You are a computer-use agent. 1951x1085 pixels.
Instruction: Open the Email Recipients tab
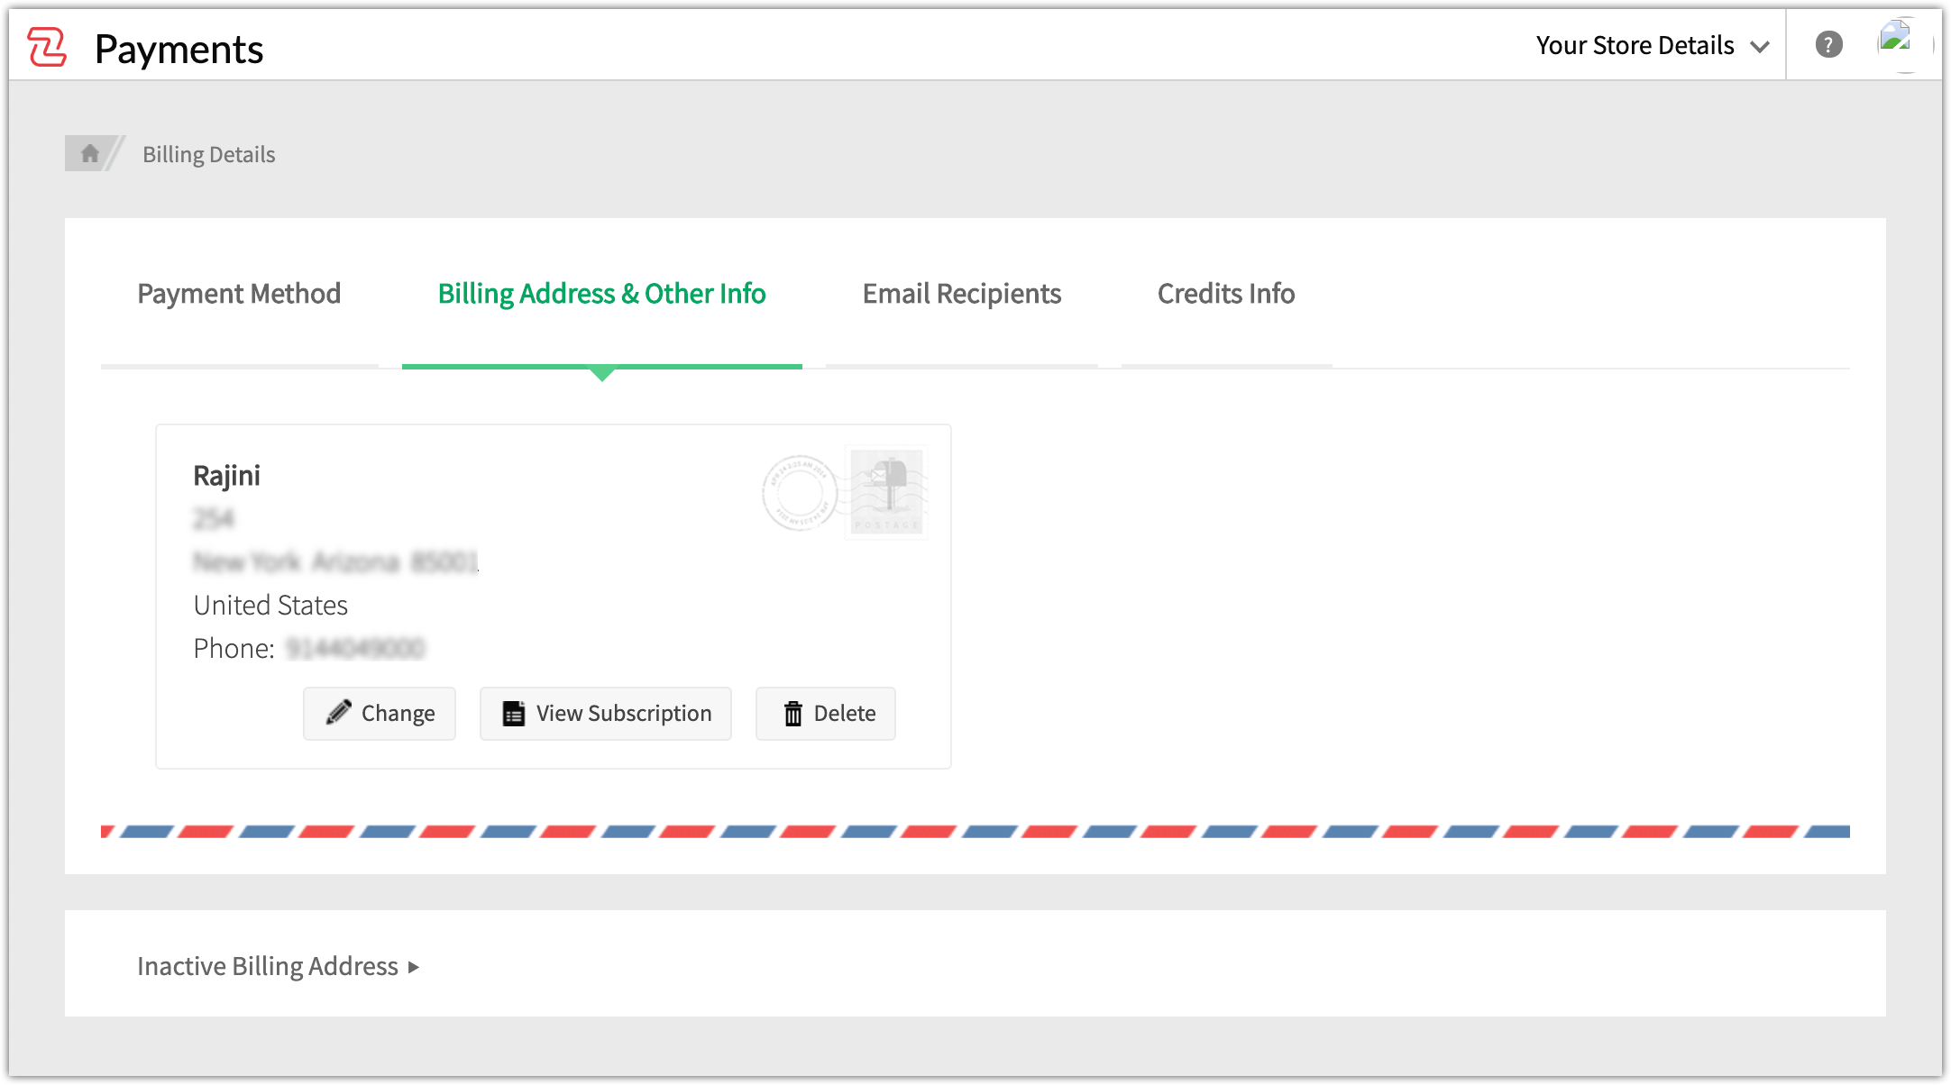pyautogui.click(x=962, y=294)
